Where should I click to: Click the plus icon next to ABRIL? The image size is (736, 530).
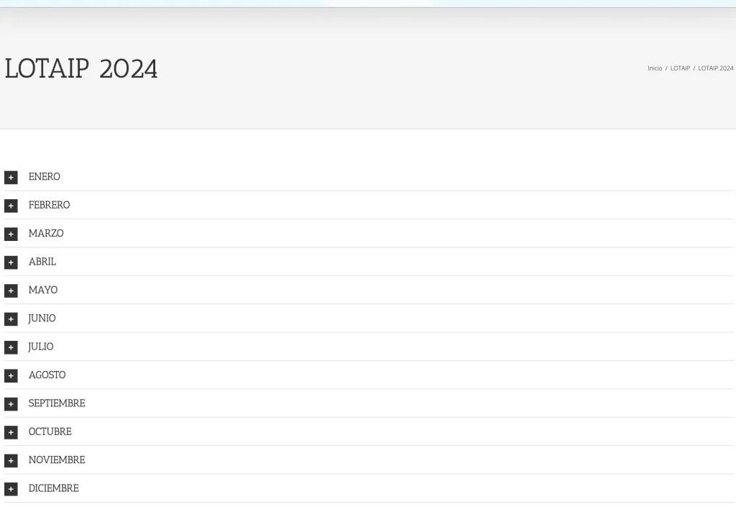(x=11, y=262)
